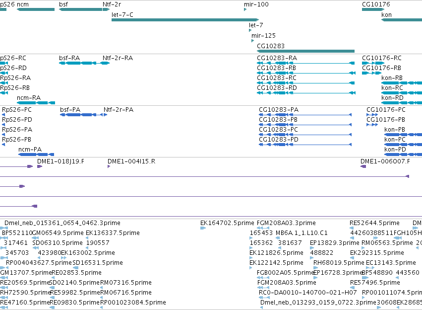The image size is (422, 310).
Task: Click the bsf gene label
Action: tap(63, 4)
